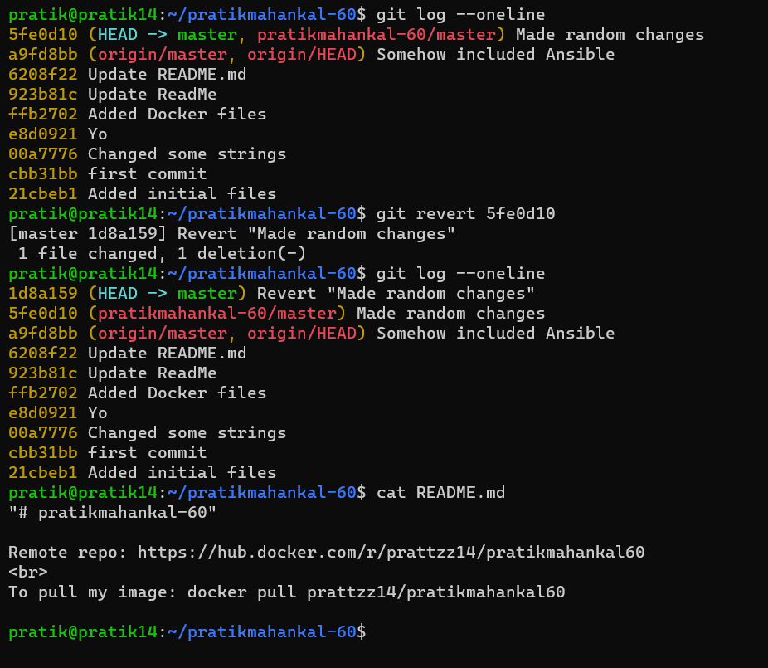Image resolution: width=768 pixels, height=668 pixels.
Task: Click the red origin/master ref label in first log
Action: pos(158,55)
